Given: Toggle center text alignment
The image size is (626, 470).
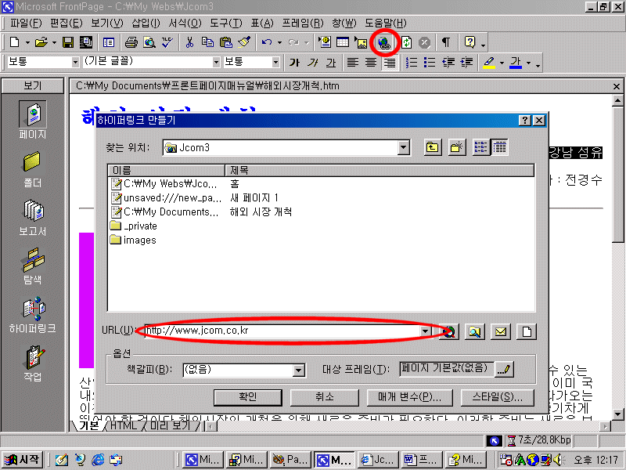Looking at the screenshot, I should point(371,63).
